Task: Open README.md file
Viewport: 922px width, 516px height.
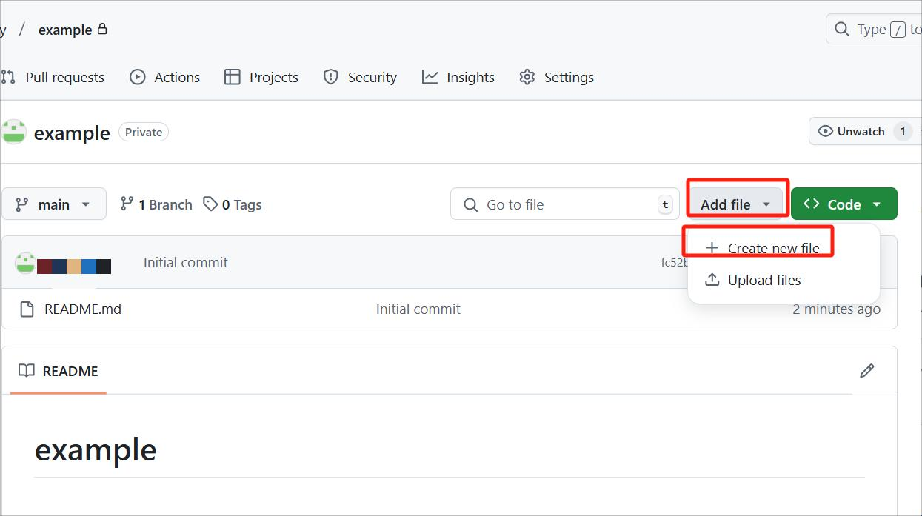Action: coord(83,309)
